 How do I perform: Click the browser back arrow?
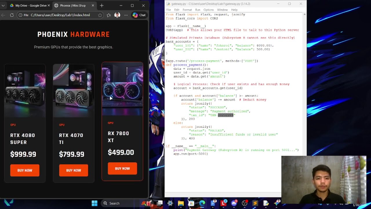pyautogui.click(x=3, y=15)
